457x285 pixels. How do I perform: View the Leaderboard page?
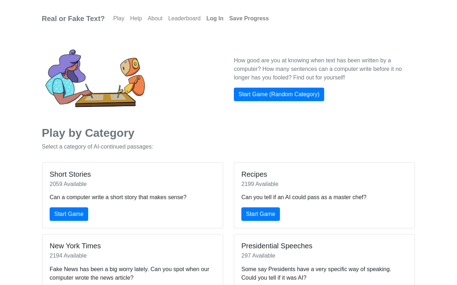click(184, 19)
